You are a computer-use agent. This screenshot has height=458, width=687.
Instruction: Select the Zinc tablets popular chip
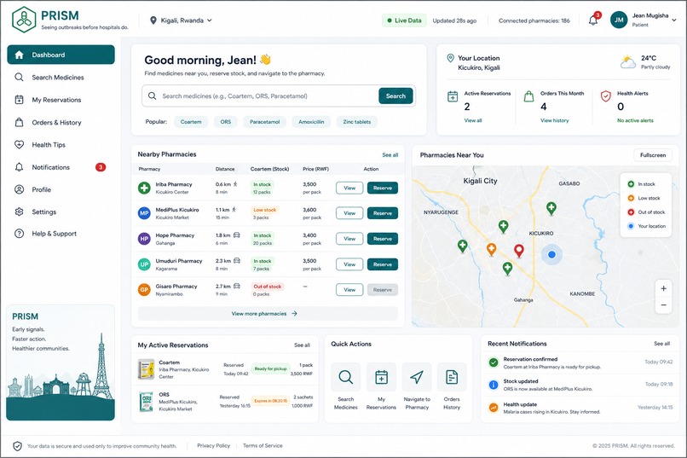(x=356, y=122)
